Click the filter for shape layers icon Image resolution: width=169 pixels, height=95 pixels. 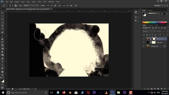(x=162, y=28)
